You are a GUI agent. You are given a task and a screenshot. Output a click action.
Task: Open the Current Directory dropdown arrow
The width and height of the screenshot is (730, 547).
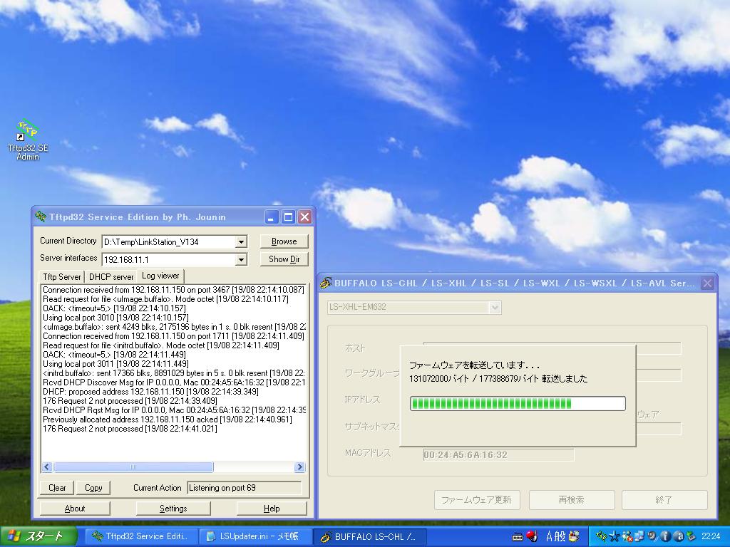click(241, 242)
